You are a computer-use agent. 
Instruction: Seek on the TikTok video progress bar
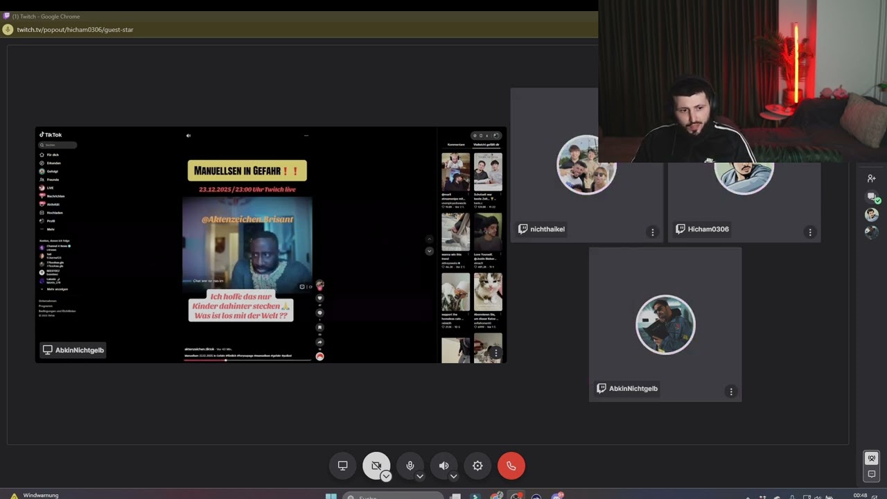(247, 360)
